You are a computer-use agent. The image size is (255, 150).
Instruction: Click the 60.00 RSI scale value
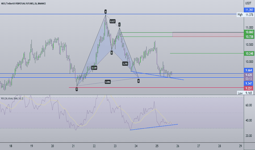click(x=248, y=105)
